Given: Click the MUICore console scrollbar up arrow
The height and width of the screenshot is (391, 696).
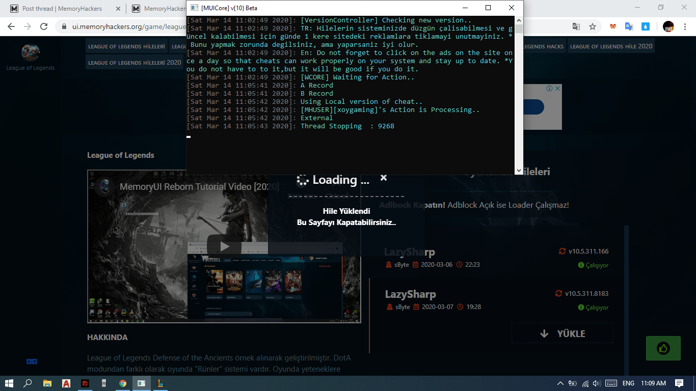Looking at the screenshot, I should click(x=519, y=19).
